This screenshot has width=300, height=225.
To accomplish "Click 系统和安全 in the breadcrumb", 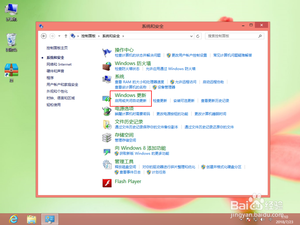I will coord(111,36).
